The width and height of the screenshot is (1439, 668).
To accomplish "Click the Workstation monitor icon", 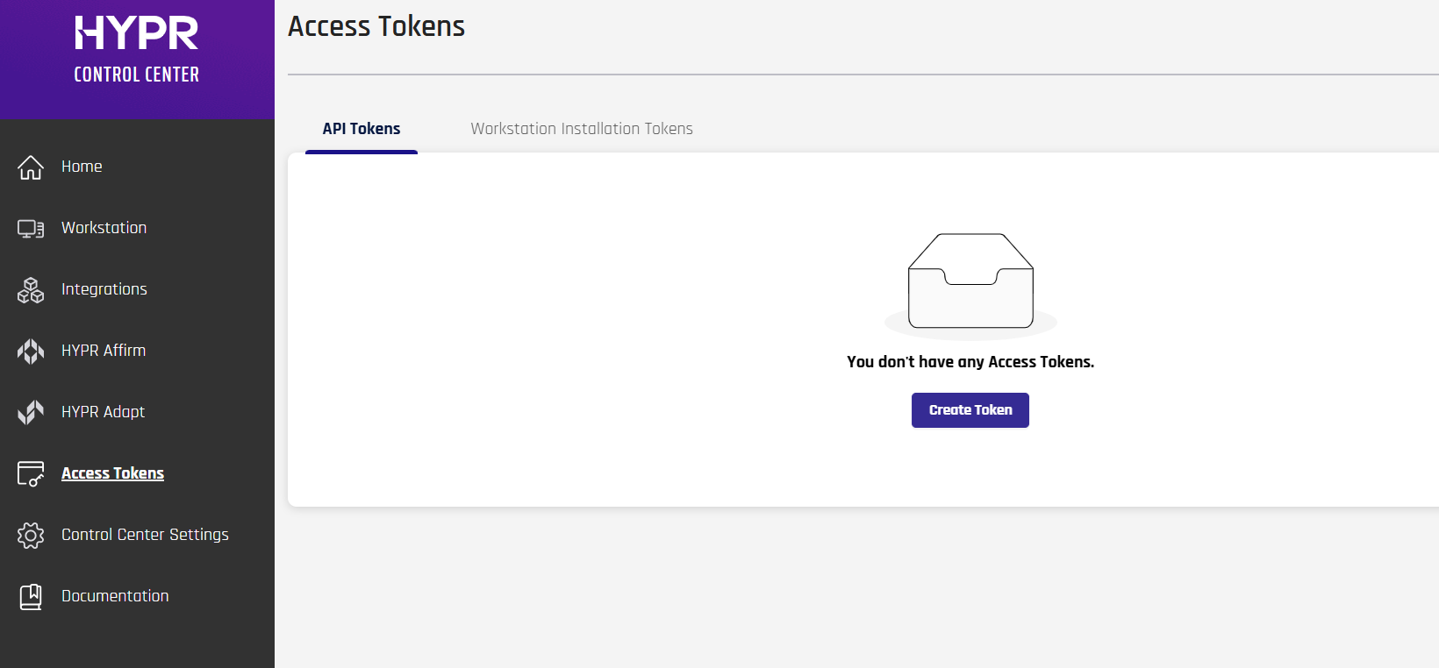I will tap(31, 228).
